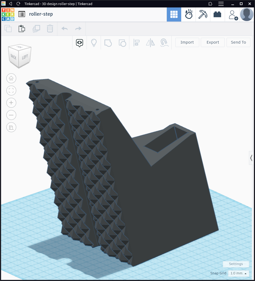The height and width of the screenshot is (281, 255).
Task: Zoom in with plus button
Action: click(x=11, y=103)
